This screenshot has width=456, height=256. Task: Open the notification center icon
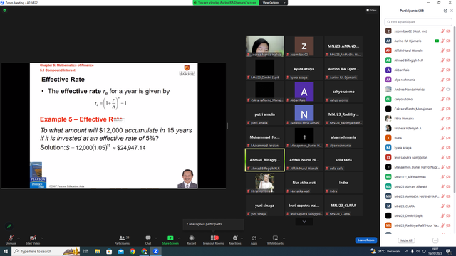coord(449,251)
